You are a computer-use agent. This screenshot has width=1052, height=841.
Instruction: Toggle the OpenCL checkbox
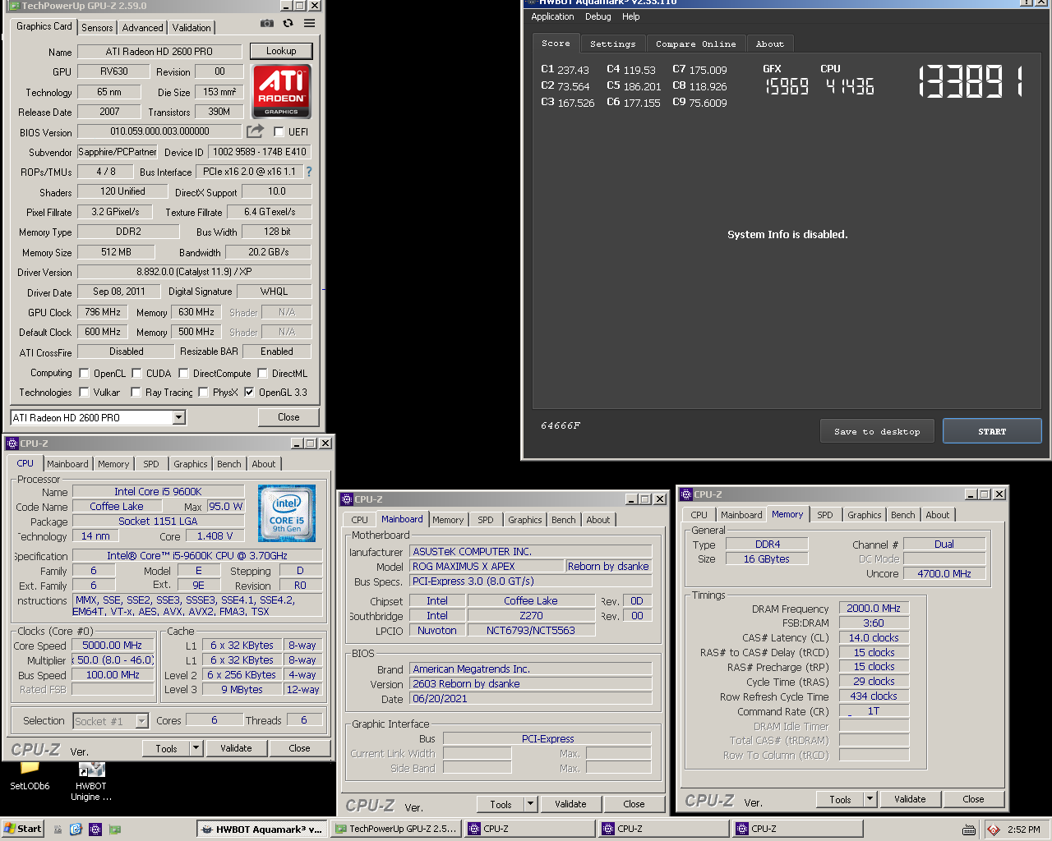pyautogui.click(x=84, y=373)
